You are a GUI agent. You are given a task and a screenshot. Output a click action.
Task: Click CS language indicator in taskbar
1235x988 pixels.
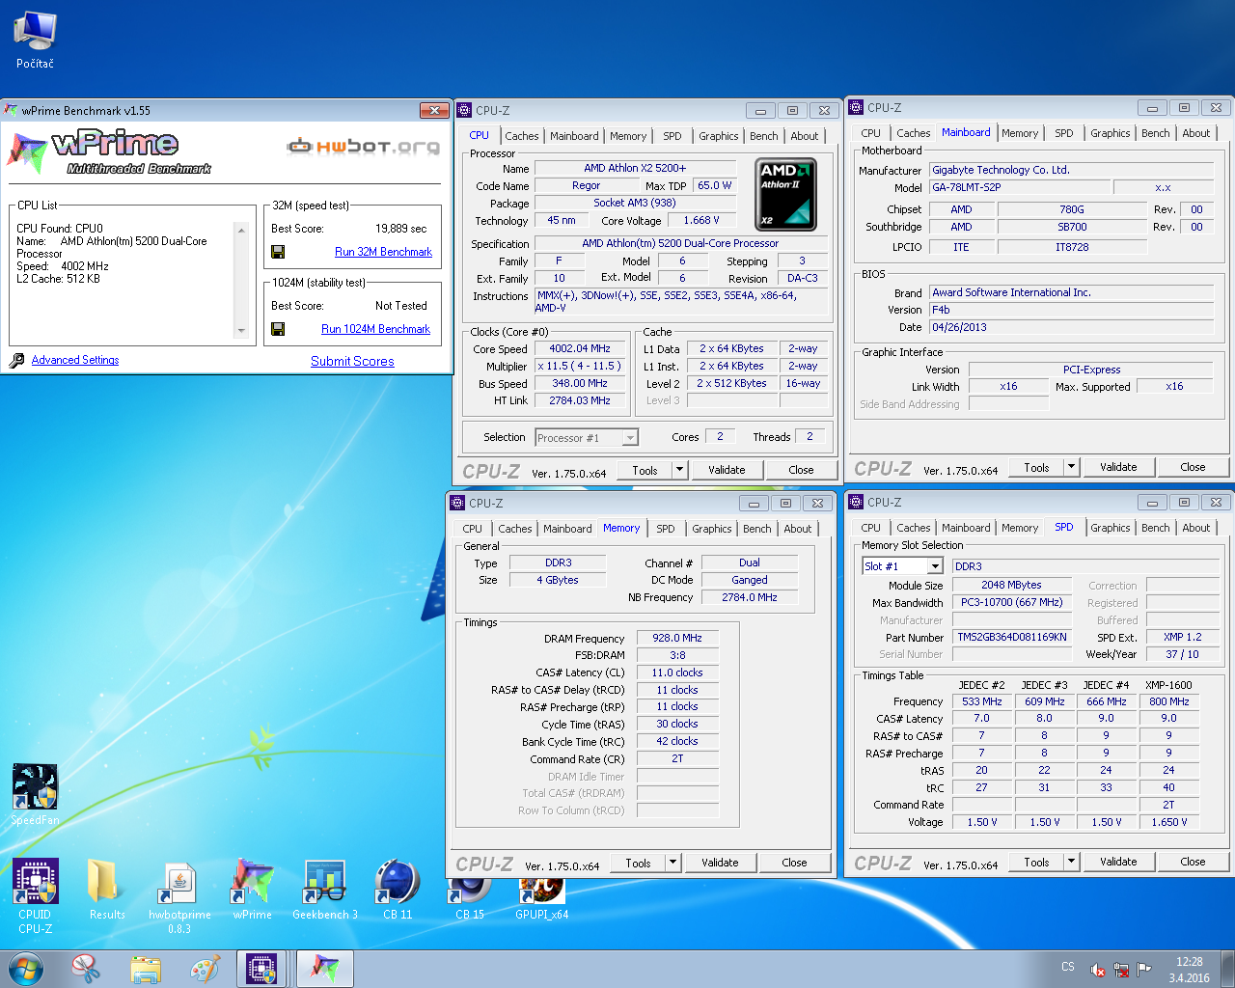click(x=1067, y=967)
